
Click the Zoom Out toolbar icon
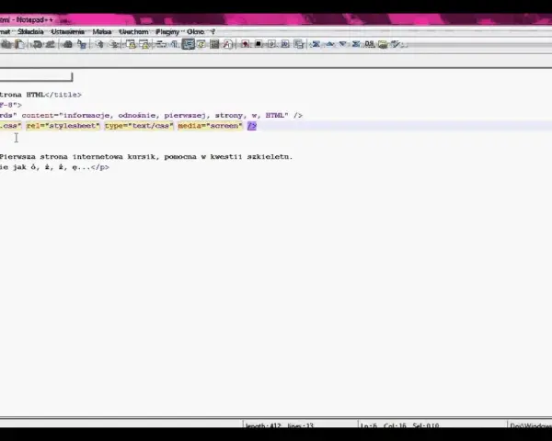point(114,44)
